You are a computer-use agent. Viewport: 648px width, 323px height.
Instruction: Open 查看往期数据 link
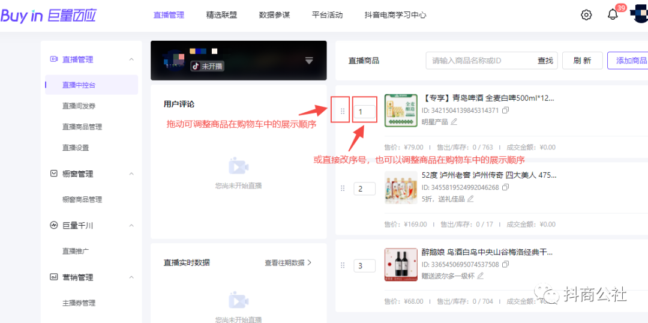288,262
